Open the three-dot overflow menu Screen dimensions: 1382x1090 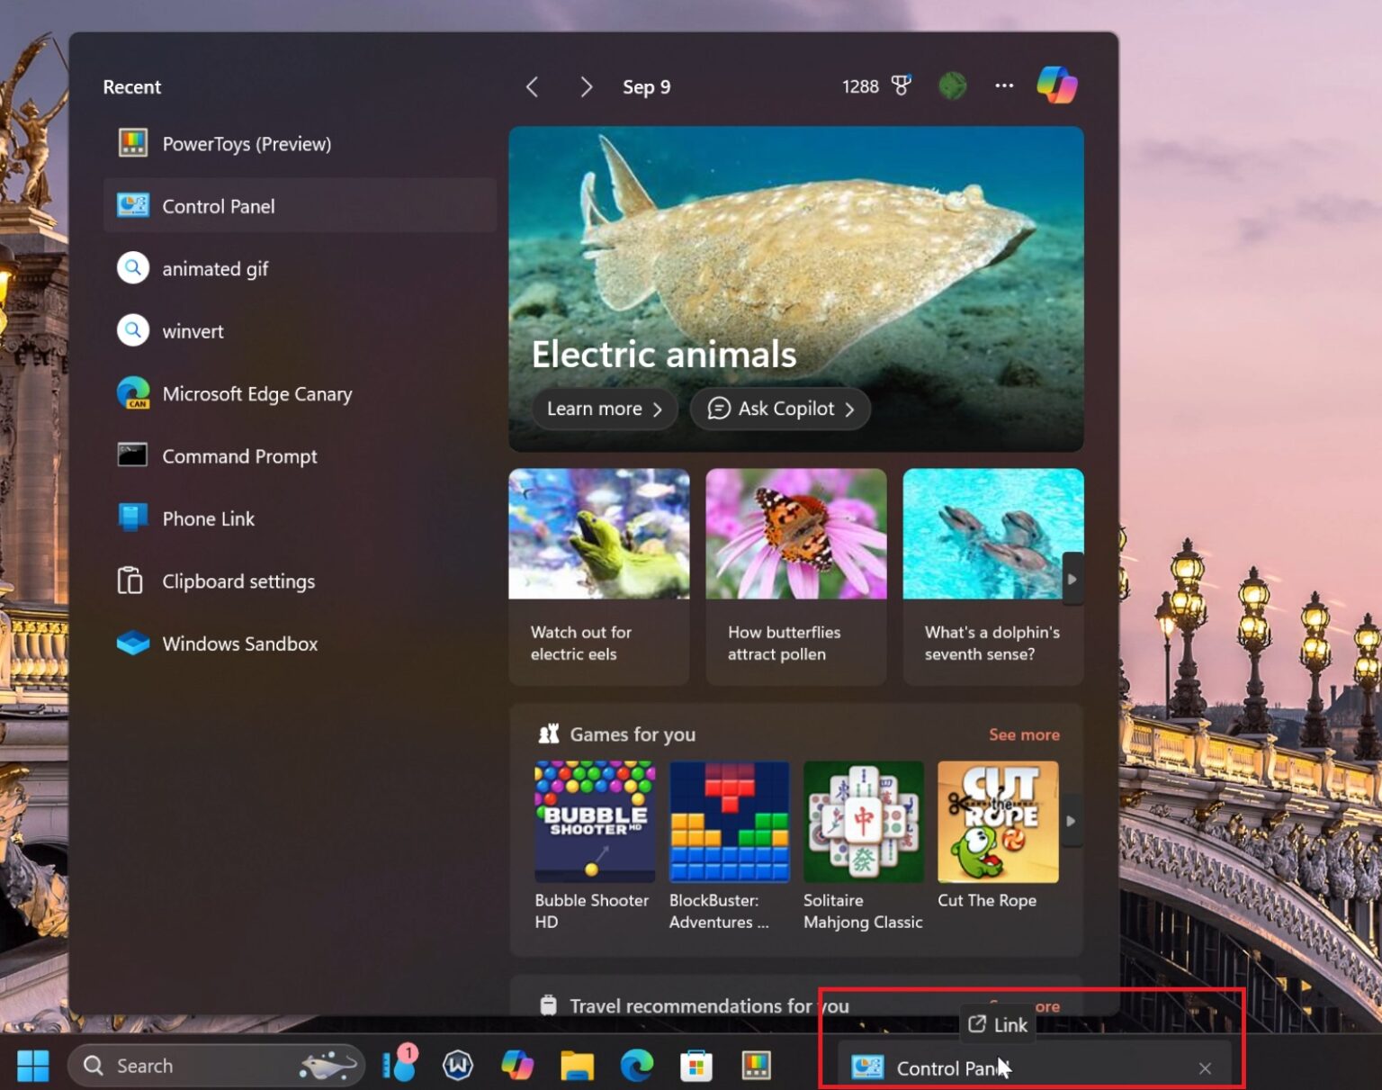(x=1004, y=86)
